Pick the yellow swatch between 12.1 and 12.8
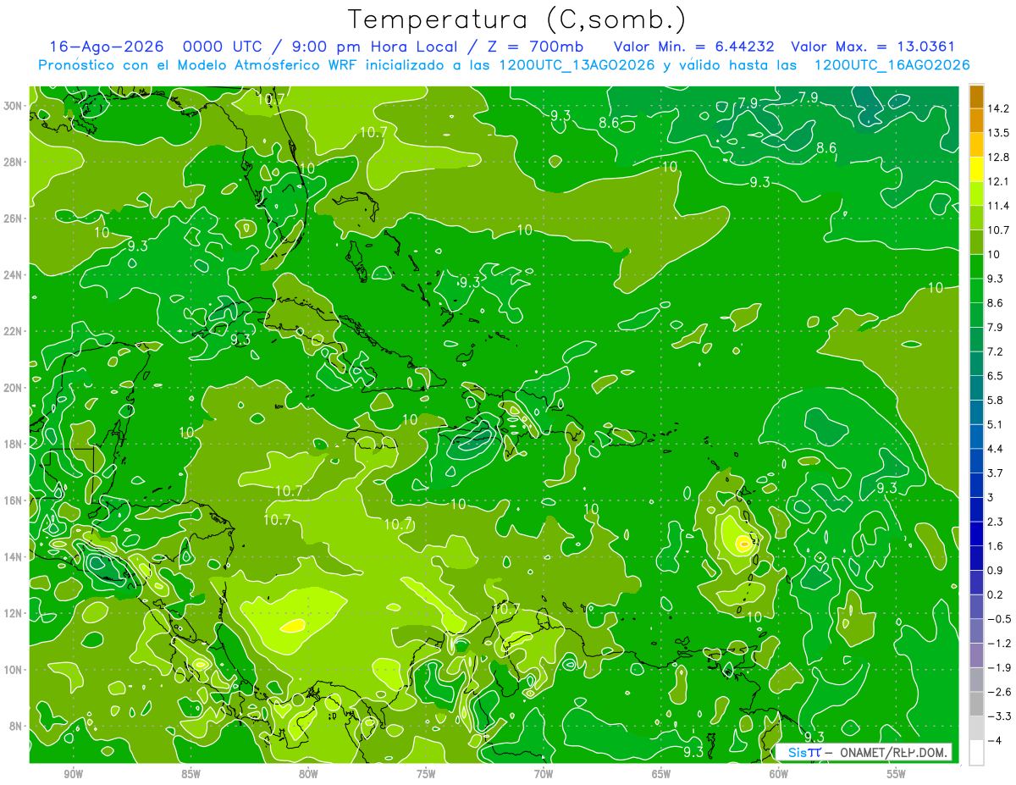This screenshot has height=785, width=1016. tap(976, 169)
